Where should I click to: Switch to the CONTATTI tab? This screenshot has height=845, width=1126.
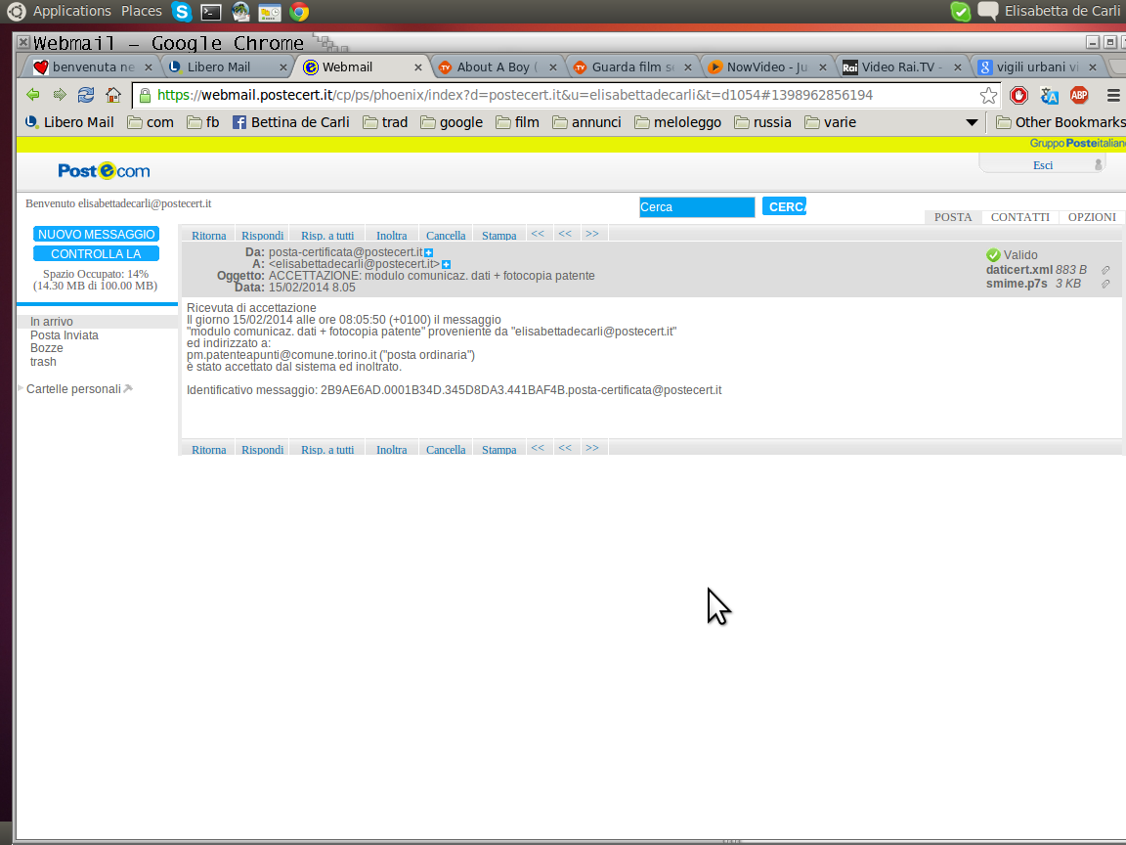click(1019, 217)
